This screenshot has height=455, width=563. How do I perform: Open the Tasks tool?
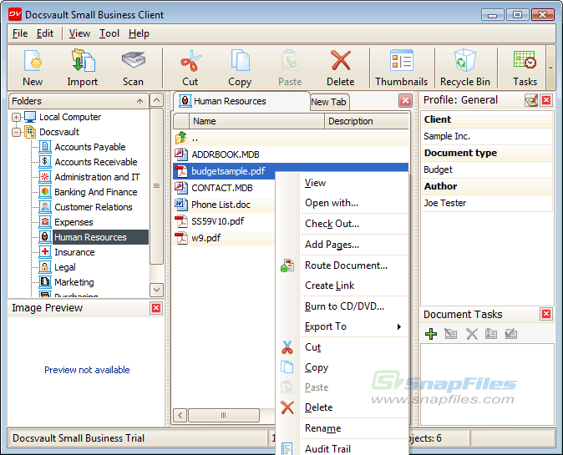[x=525, y=68]
